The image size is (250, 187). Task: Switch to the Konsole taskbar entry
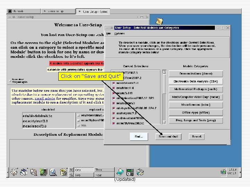(x=24, y=11)
